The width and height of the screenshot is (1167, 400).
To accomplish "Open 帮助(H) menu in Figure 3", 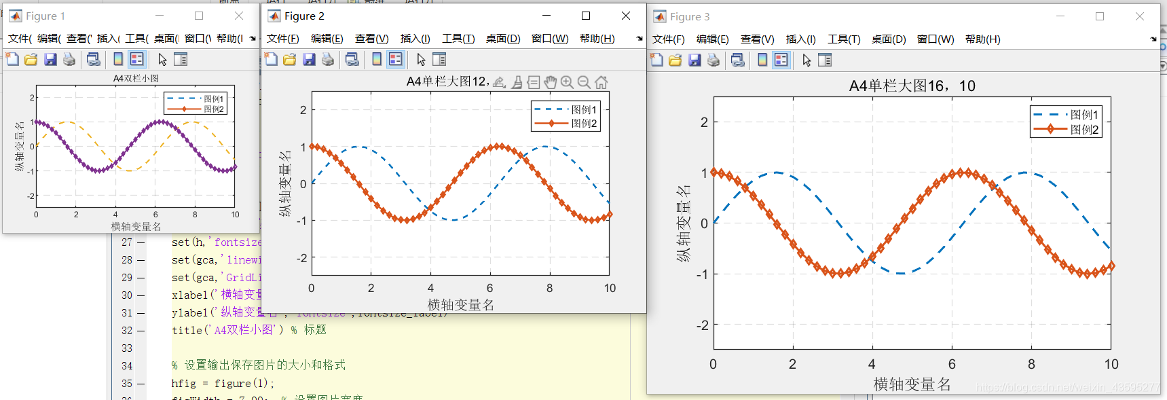I will tap(983, 39).
